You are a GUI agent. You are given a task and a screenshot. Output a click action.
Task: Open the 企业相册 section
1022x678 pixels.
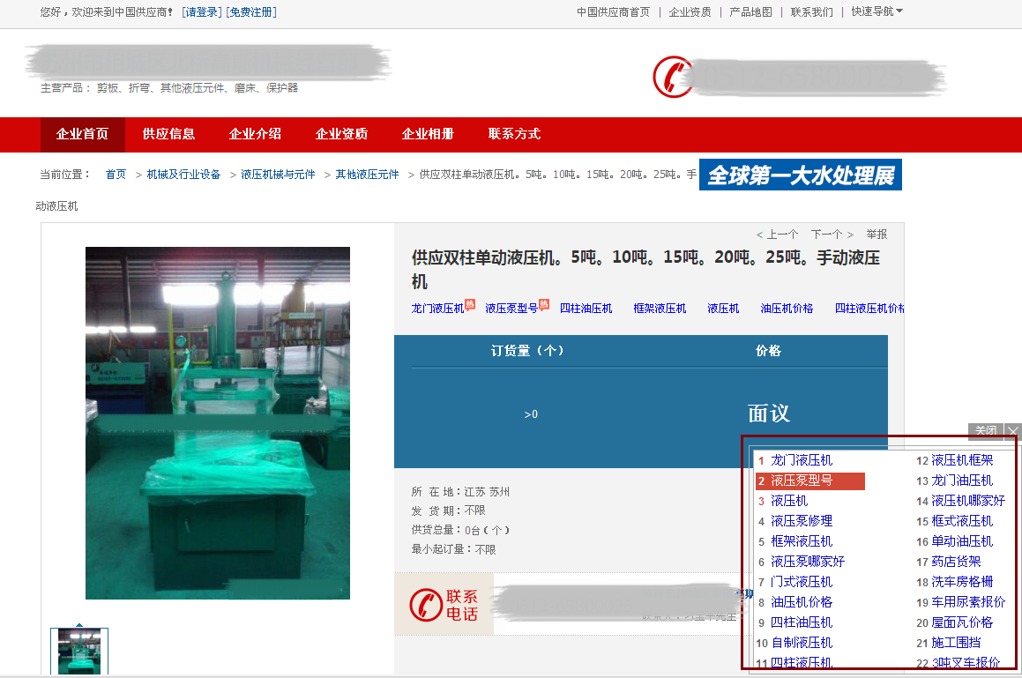428,134
